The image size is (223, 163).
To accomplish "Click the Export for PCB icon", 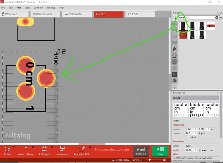I will click(x=82, y=149).
